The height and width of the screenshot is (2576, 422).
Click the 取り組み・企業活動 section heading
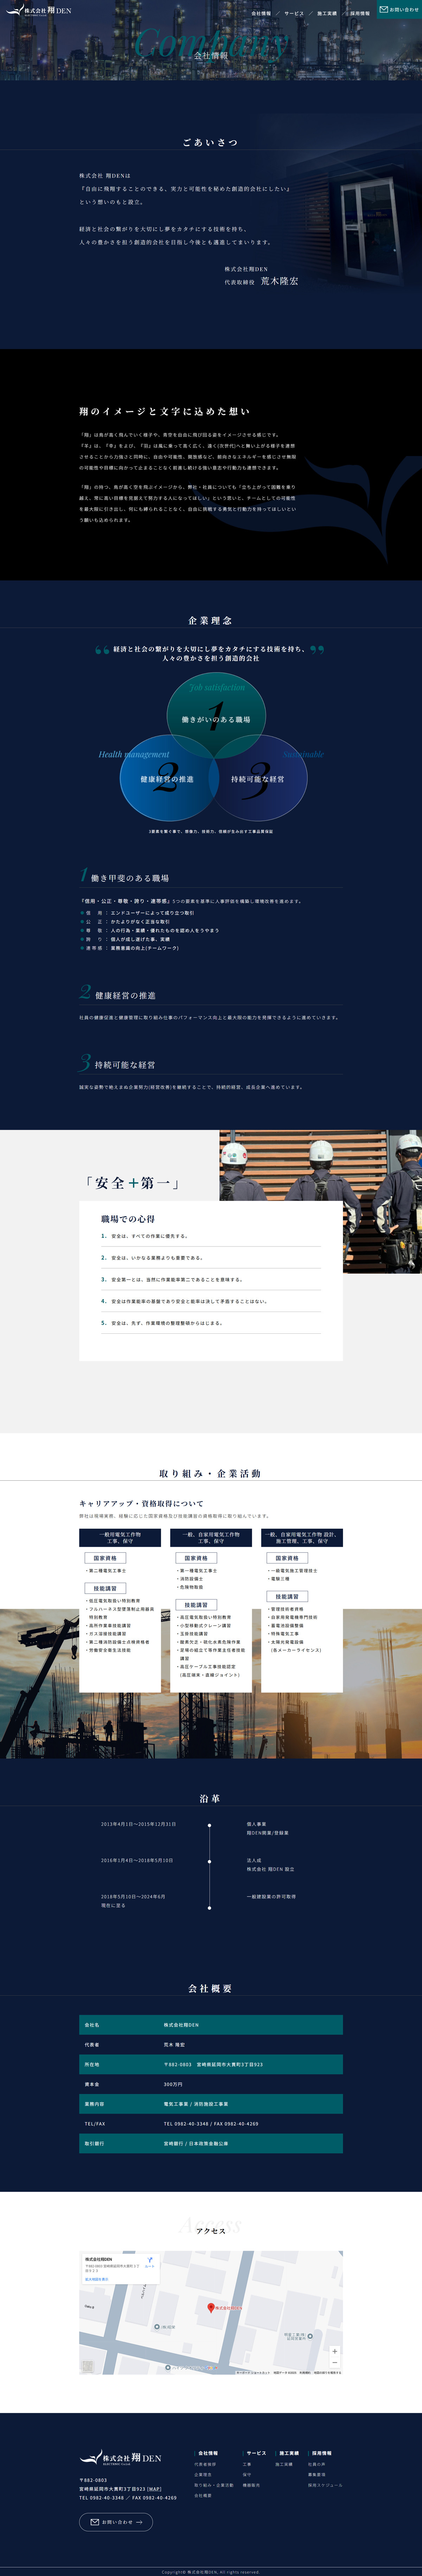[x=211, y=1473]
